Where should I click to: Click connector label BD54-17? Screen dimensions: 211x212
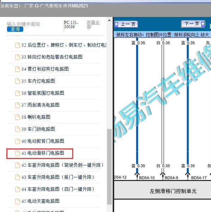199,178
